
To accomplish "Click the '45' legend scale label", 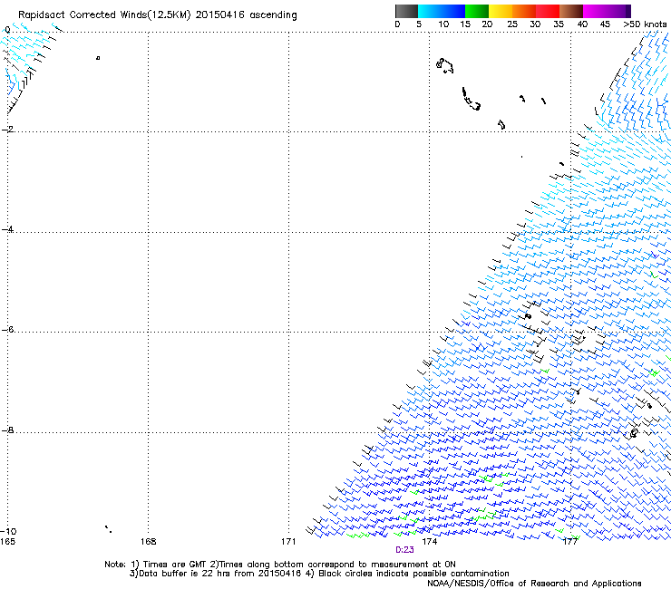I will [x=605, y=24].
